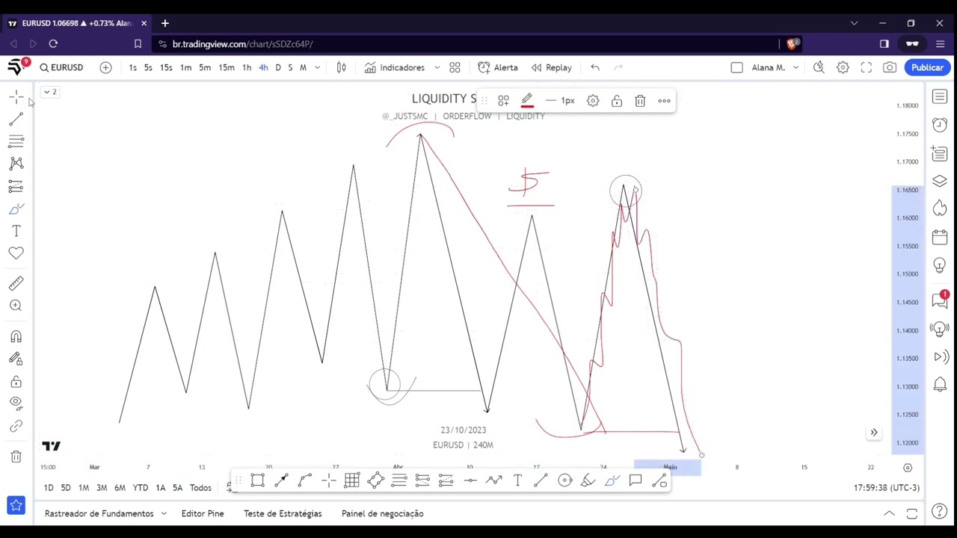Click the Publicar button

pos(927,67)
